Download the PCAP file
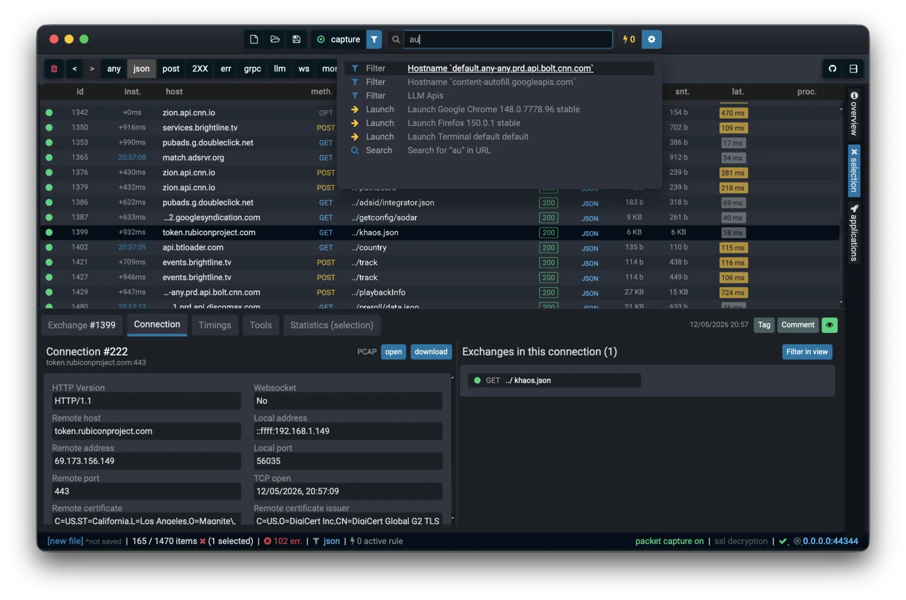Image resolution: width=906 pixels, height=600 pixels. 431,352
